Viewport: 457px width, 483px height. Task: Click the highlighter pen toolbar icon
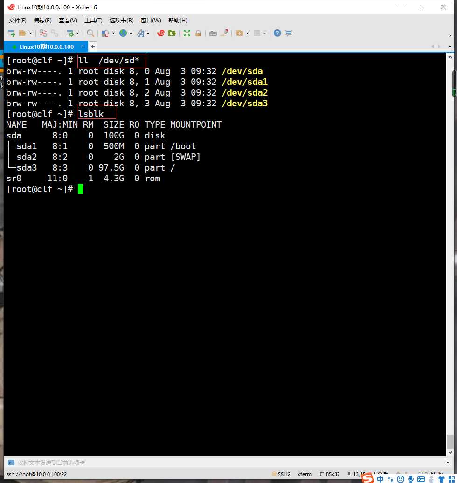(225, 33)
